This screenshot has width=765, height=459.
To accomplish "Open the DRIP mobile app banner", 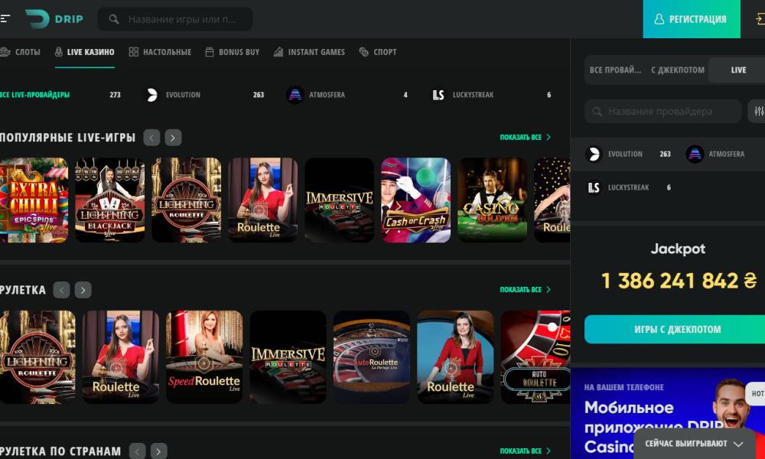I will pyautogui.click(x=667, y=414).
